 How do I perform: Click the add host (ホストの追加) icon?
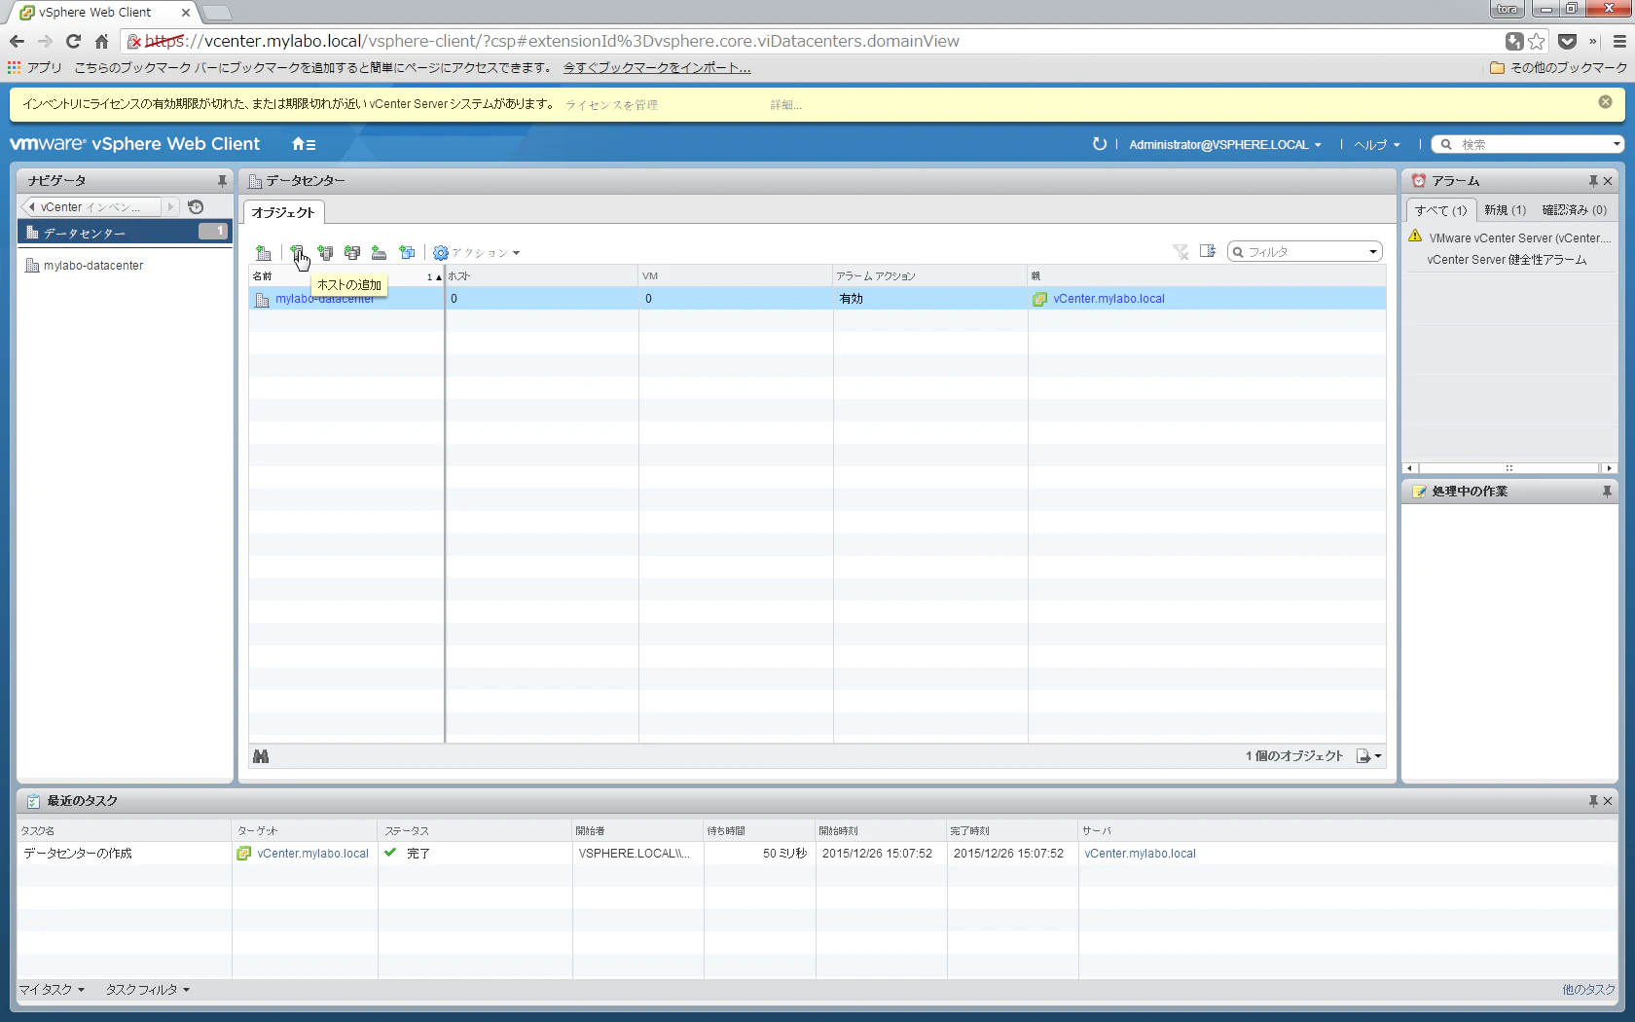tap(297, 253)
